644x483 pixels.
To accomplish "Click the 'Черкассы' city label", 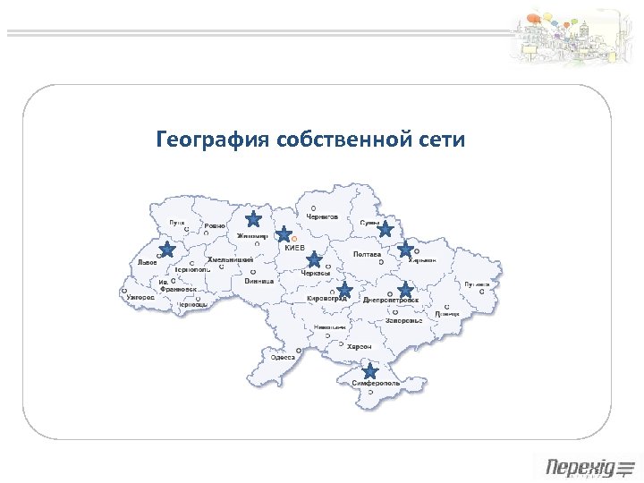I will pyautogui.click(x=316, y=273).
